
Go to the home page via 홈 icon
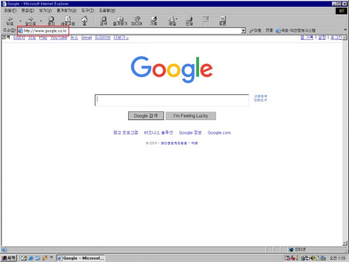pos(85,21)
